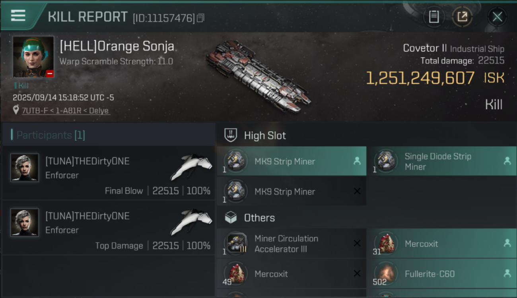Close the kill report window
517x298 pixels.
coord(497,17)
